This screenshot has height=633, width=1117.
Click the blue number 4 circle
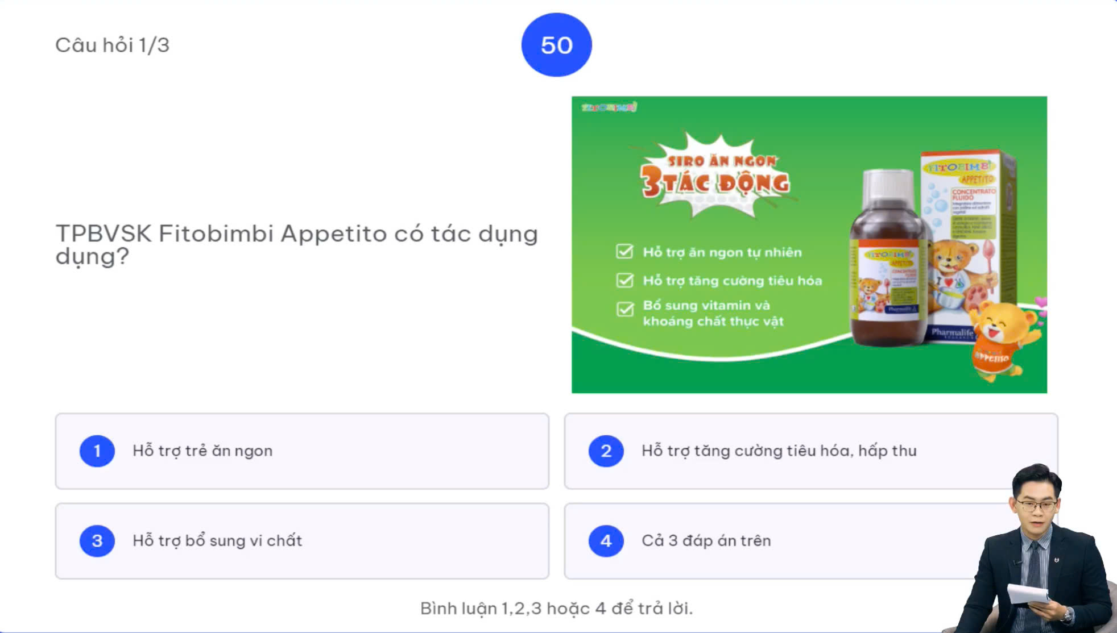pos(606,541)
